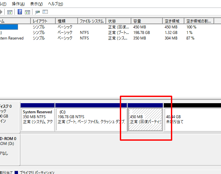221x174 pixels.
Task: Sort by the 種類 column header
Action: 67,21
